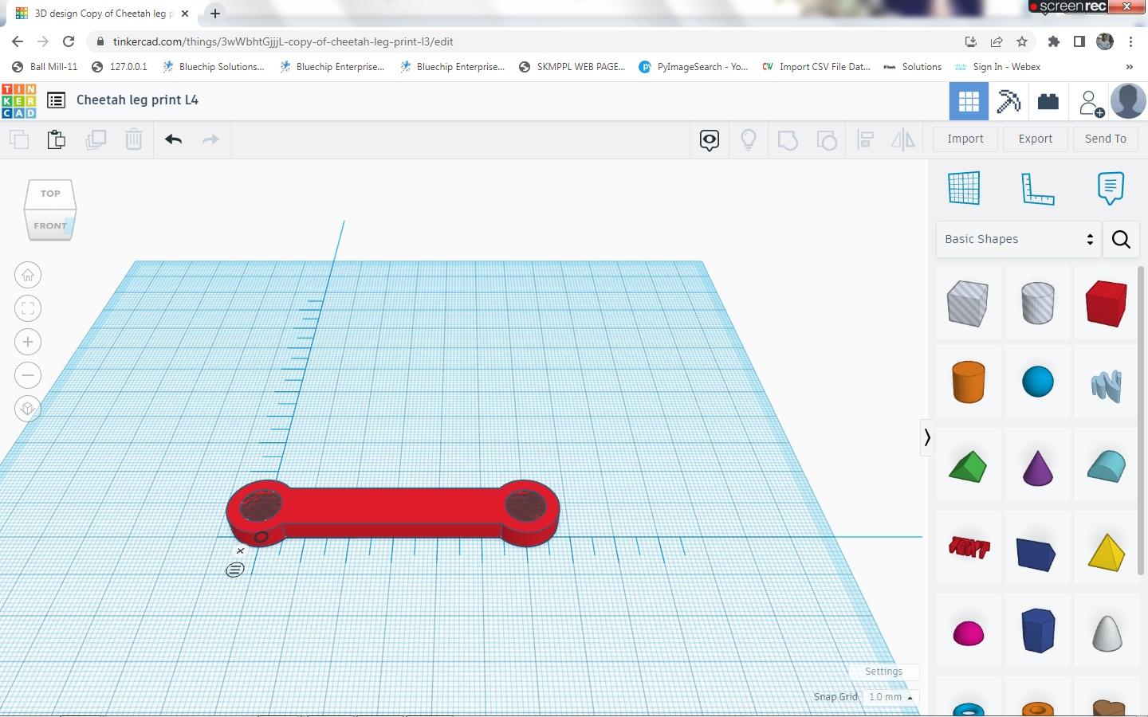Click the Ungroup shapes icon

pyautogui.click(x=827, y=140)
